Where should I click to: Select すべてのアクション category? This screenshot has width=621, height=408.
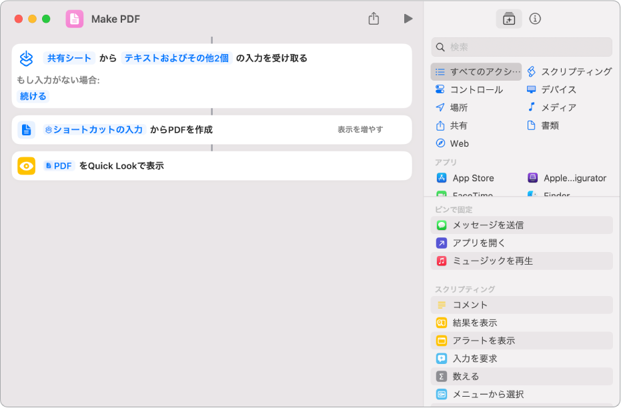point(476,71)
